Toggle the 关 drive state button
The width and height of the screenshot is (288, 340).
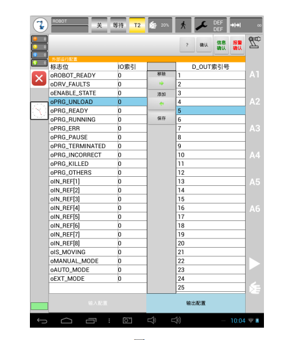point(99,25)
